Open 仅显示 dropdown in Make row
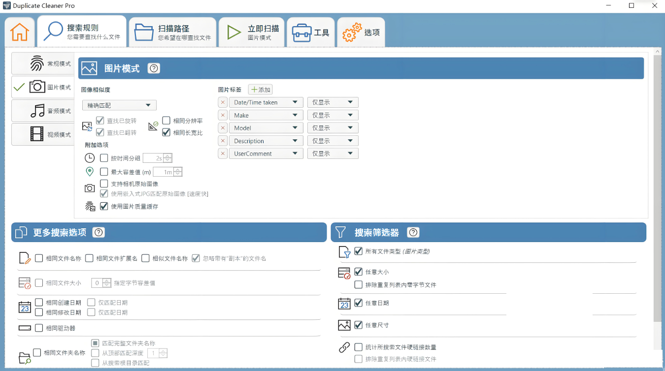Viewport: 665px width, 371px height. 332,115
